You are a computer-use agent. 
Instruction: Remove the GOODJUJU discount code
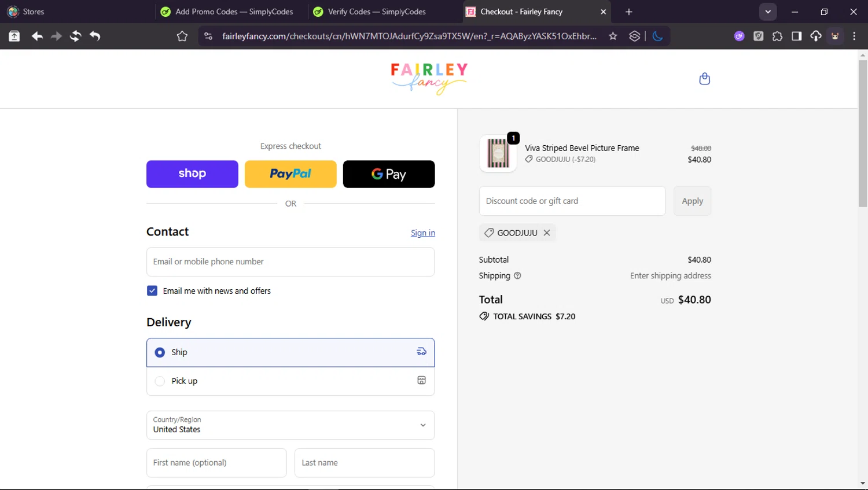(x=547, y=233)
